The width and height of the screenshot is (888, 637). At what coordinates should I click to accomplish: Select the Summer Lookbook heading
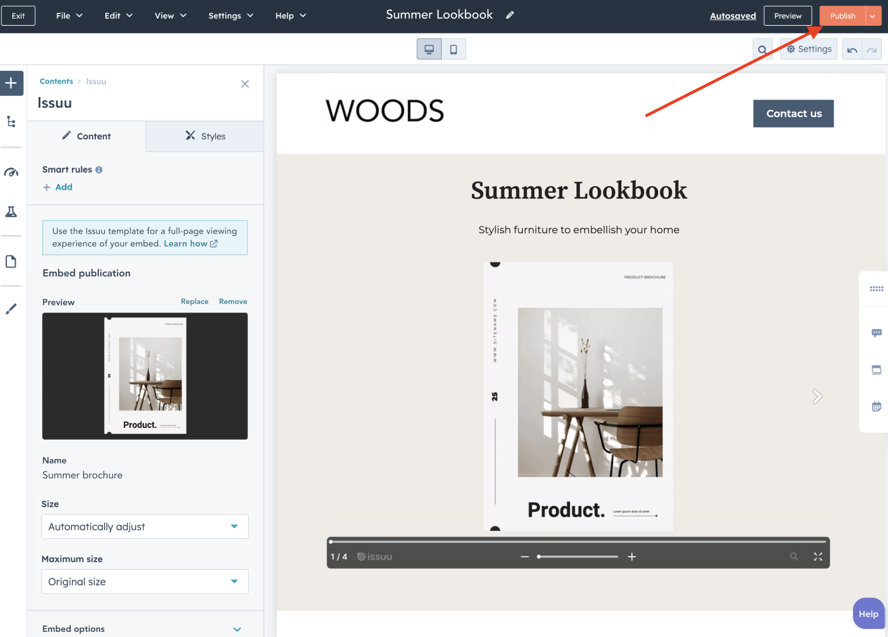tap(579, 191)
